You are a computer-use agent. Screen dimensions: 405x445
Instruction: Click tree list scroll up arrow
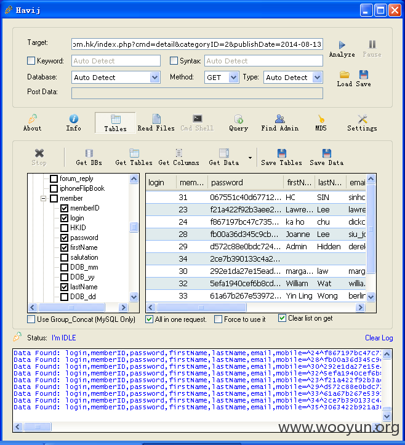point(134,178)
